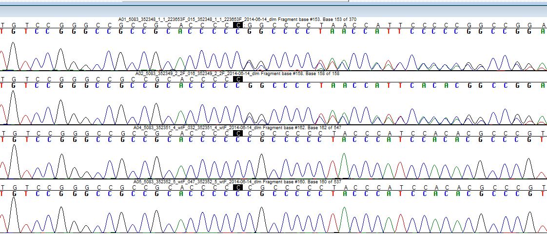Select the first red T base in A04 sequence
Viewport: 547px width, 235px height.
(3, 139)
